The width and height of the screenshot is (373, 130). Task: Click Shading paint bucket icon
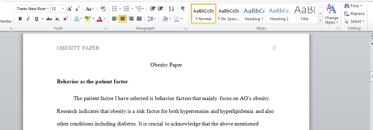click(165, 19)
